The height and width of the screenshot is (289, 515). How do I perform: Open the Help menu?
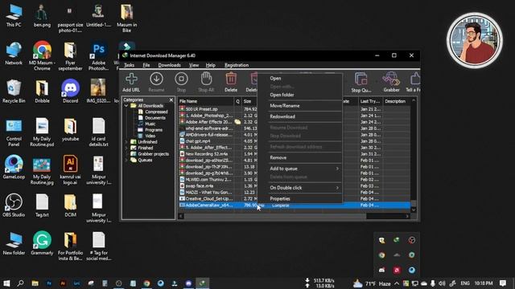[211, 65]
